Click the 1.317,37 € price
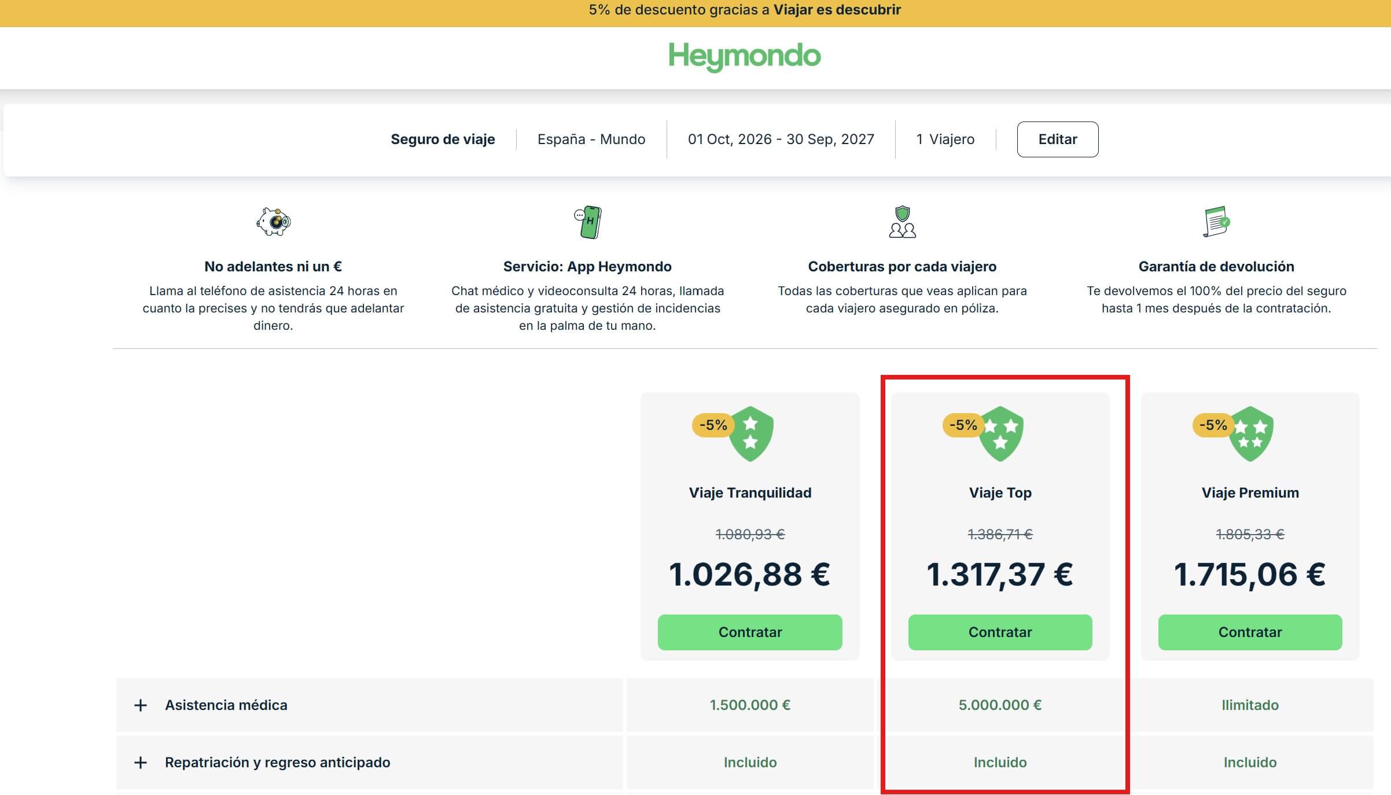 [x=1000, y=575]
